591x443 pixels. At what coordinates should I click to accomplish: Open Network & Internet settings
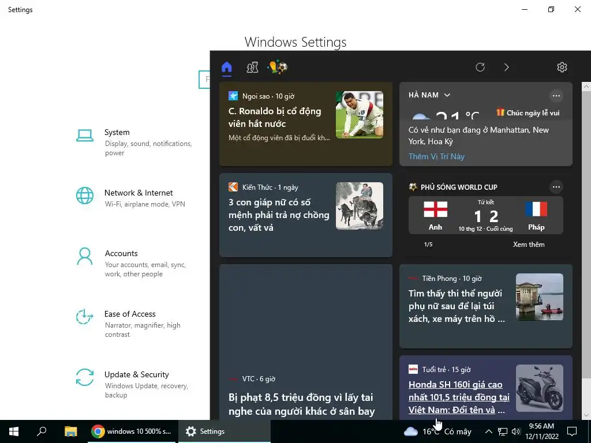[134, 198]
